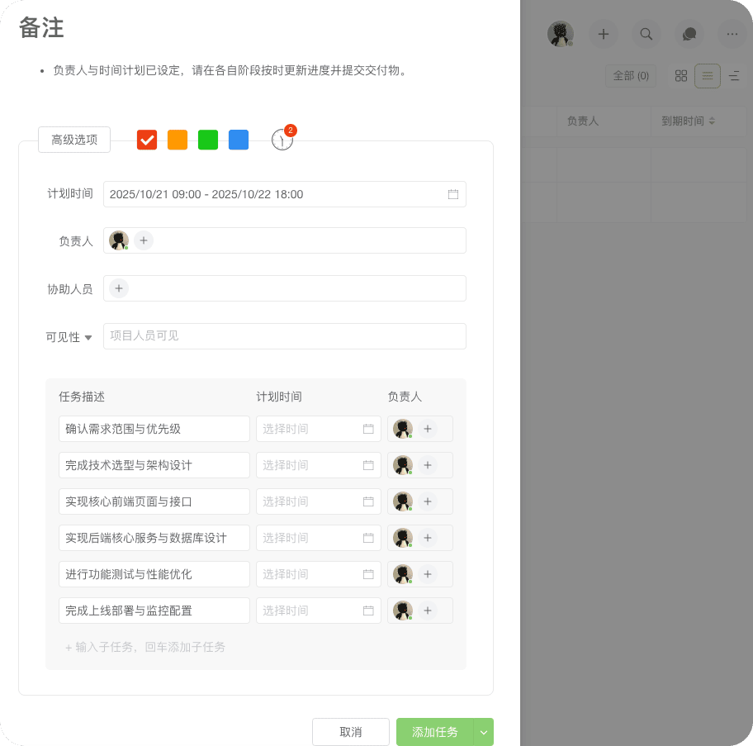Click the 高级选项 button

coord(74,140)
